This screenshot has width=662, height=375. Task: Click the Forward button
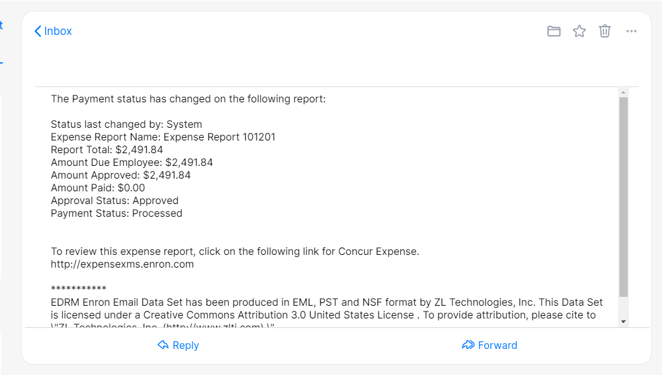(x=489, y=345)
